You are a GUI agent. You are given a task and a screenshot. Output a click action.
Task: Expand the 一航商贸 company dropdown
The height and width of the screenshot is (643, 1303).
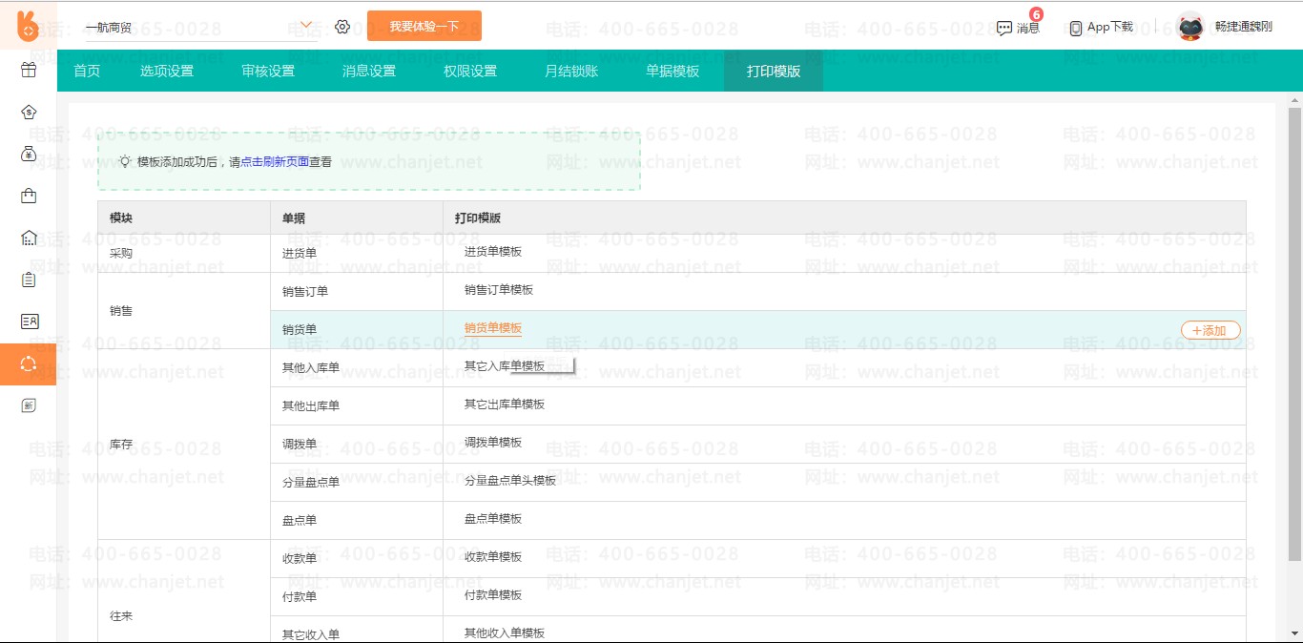[306, 26]
